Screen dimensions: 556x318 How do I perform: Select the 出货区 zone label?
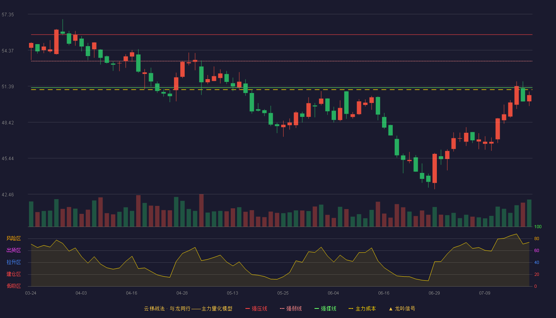coord(14,250)
